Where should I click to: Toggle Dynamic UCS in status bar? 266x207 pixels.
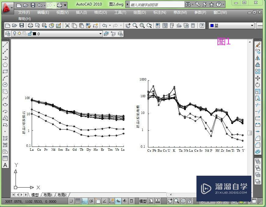coord(111,201)
